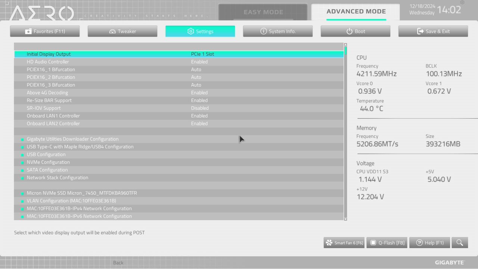Click the Boot power icon

click(350, 31)
